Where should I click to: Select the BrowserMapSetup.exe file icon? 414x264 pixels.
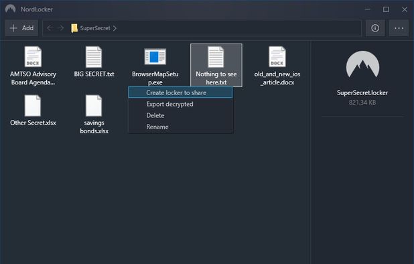coord(155,56)
